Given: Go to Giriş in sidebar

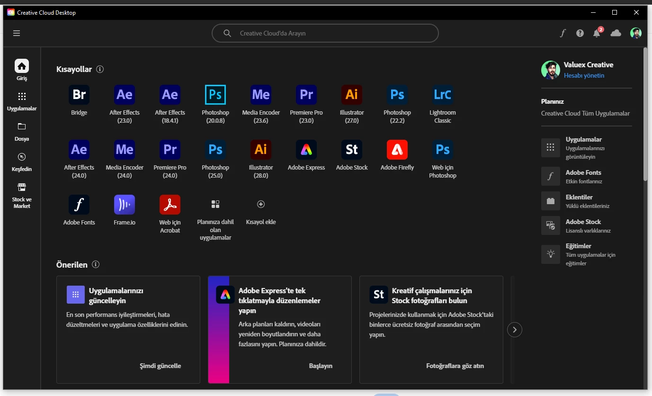Looking at the screenshot, I should click(x=22, y=70).
